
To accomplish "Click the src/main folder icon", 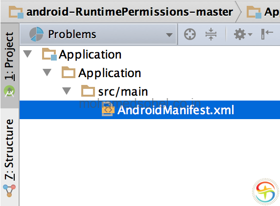I will [88, 91].
